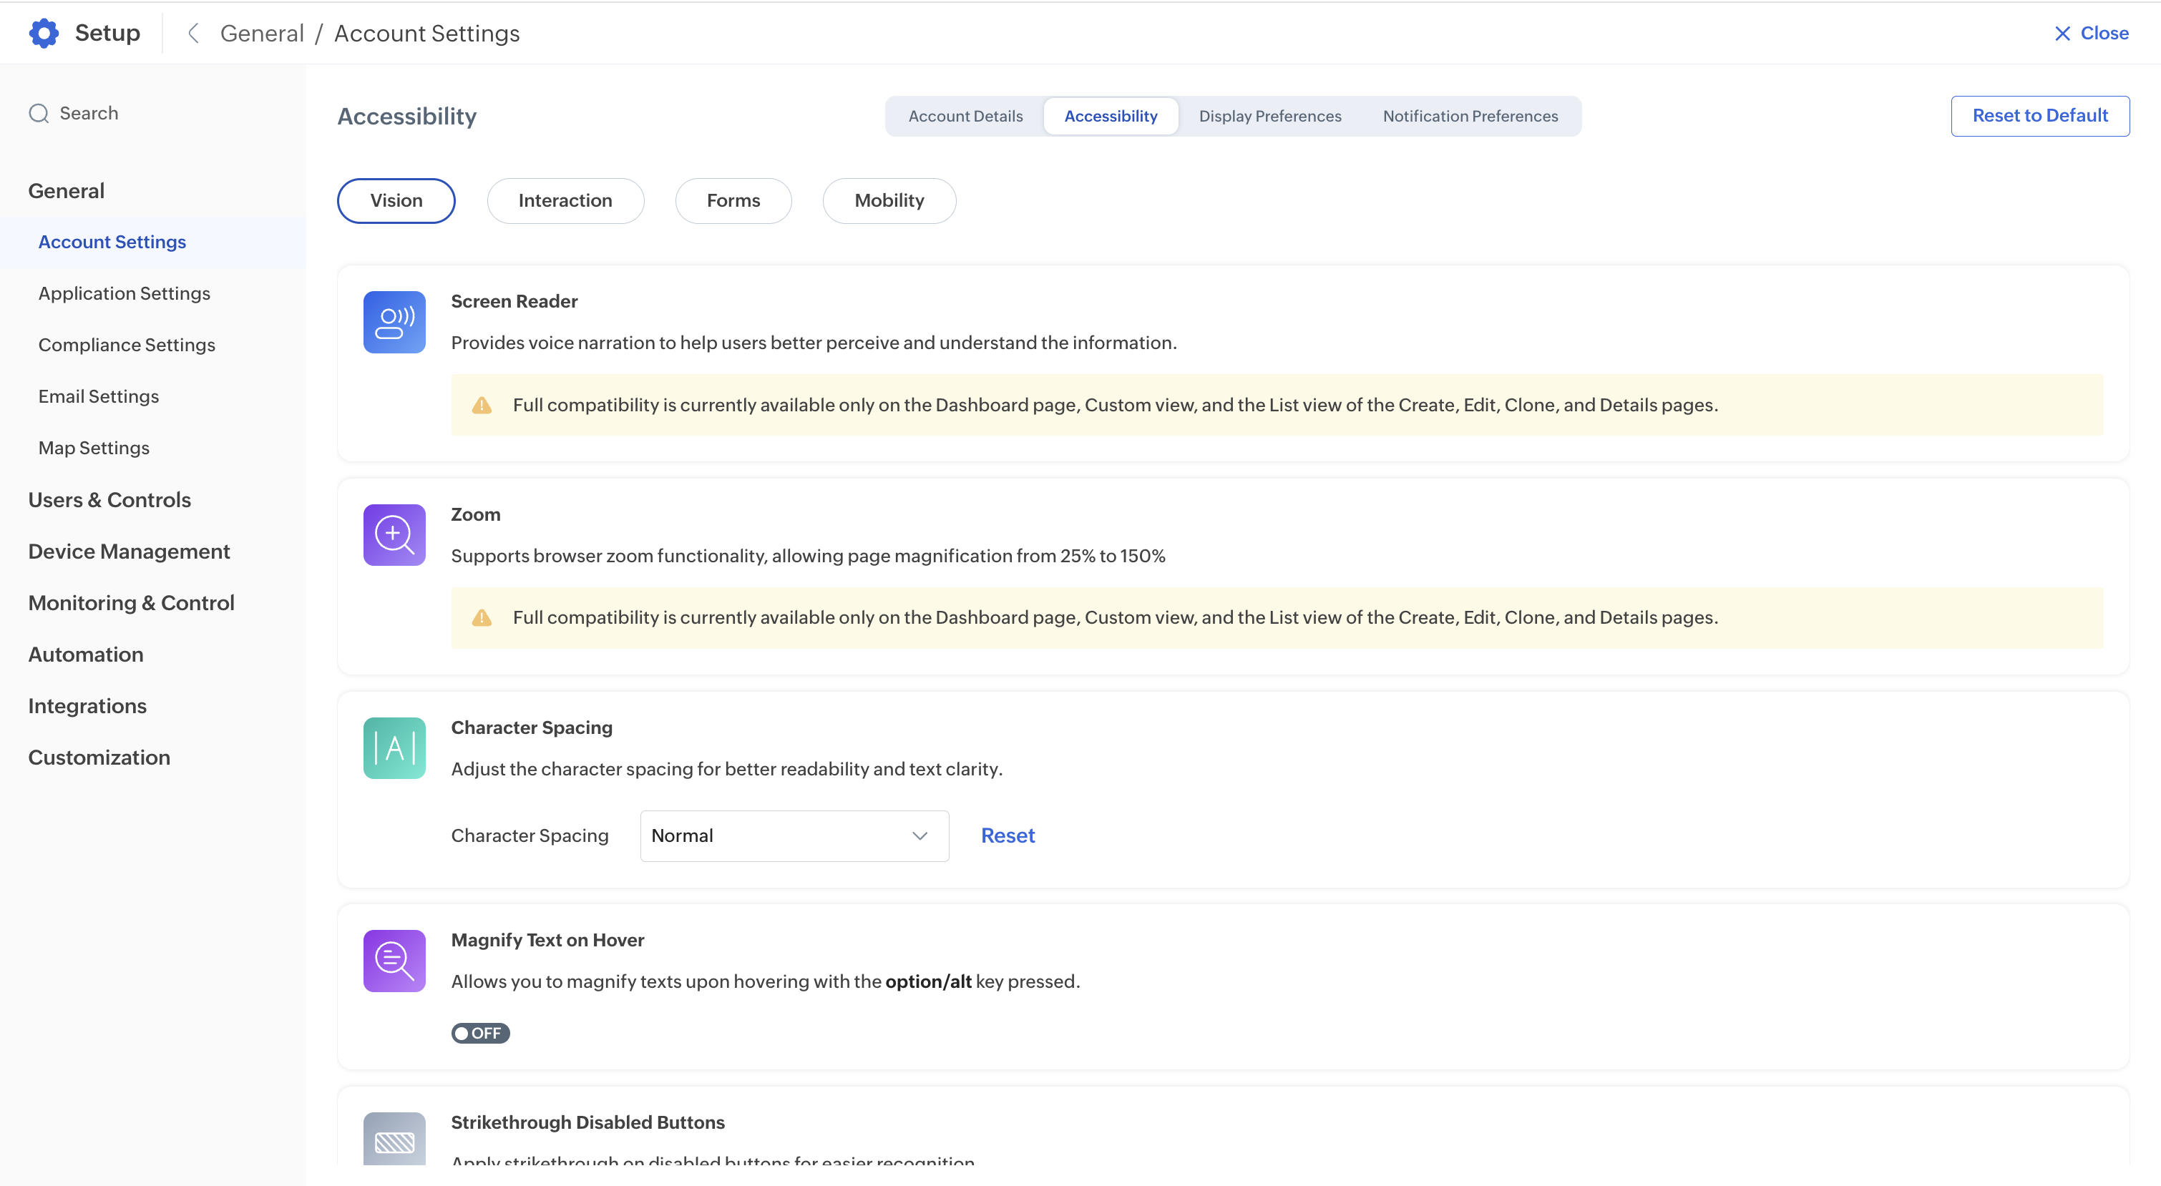Switch to Account Details tab
This screenshot has height=1186, width=2161.
click(965, 117)
